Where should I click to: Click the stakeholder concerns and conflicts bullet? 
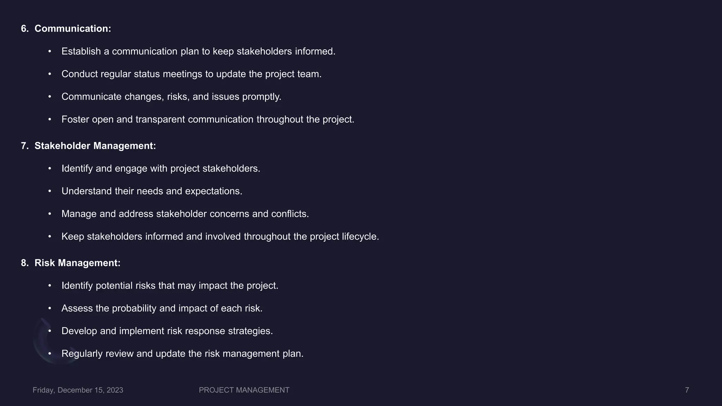[185, 214]
